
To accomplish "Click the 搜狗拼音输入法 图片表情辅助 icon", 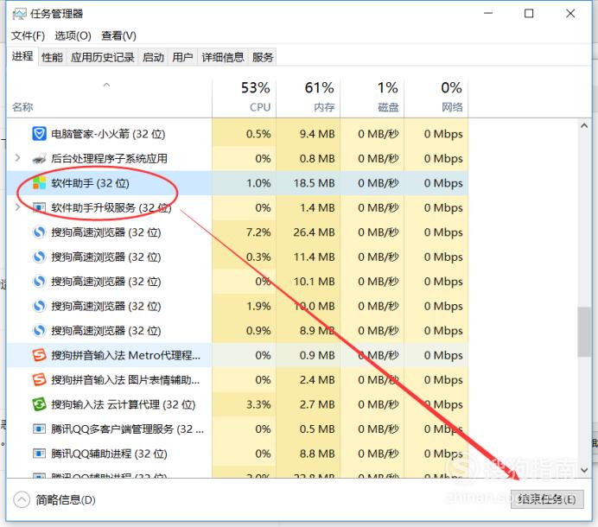I will click(39, 380).
